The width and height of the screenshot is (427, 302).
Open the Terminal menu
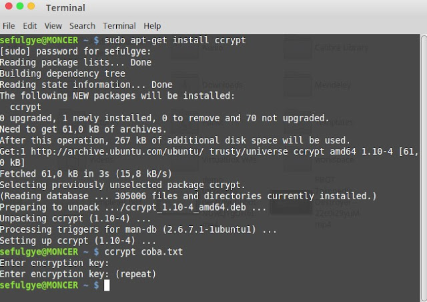(119, 26)
